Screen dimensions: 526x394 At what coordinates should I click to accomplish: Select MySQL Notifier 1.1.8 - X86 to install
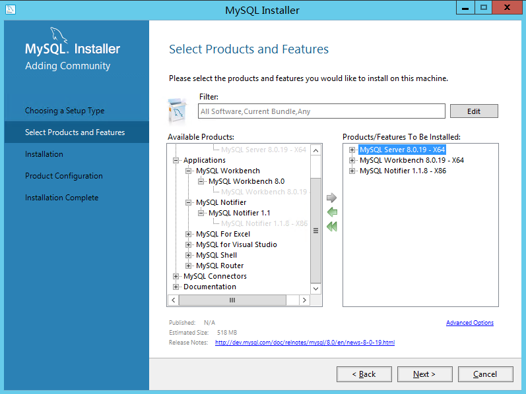pos(403,171)
